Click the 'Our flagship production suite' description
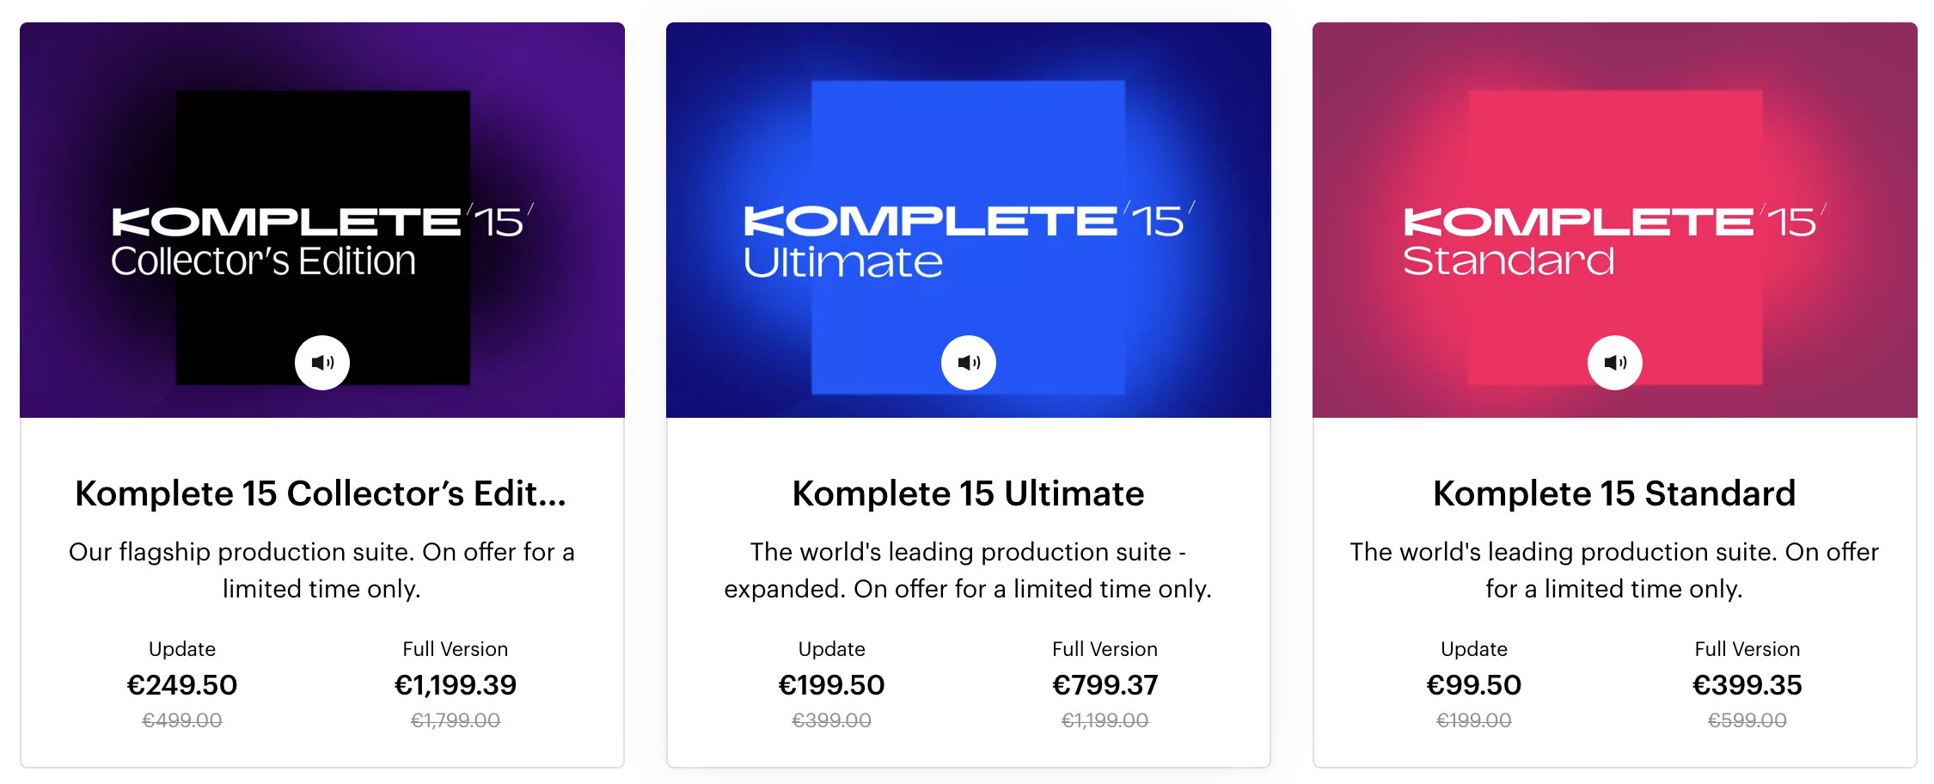This screenshot has width=1934, height=784. click(x=321, y=570)
